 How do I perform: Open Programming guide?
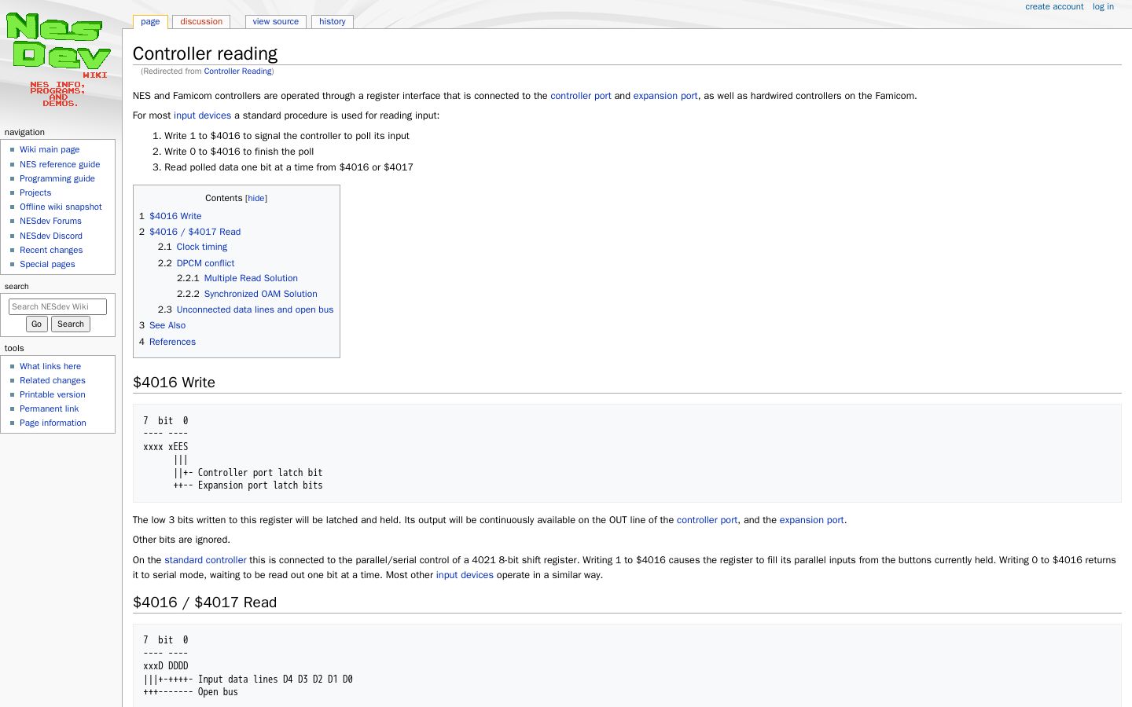57,178
